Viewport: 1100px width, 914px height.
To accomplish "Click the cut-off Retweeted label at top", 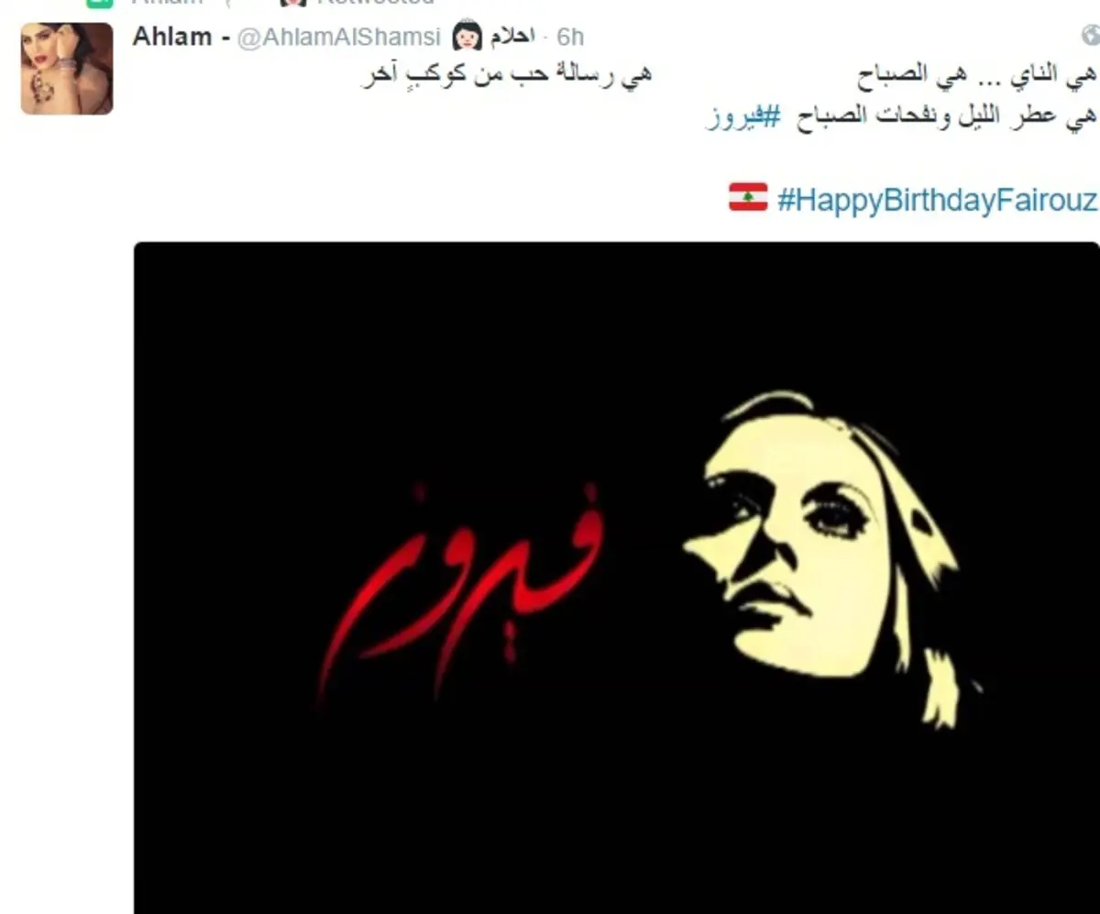I will click(x=374, y=2).
